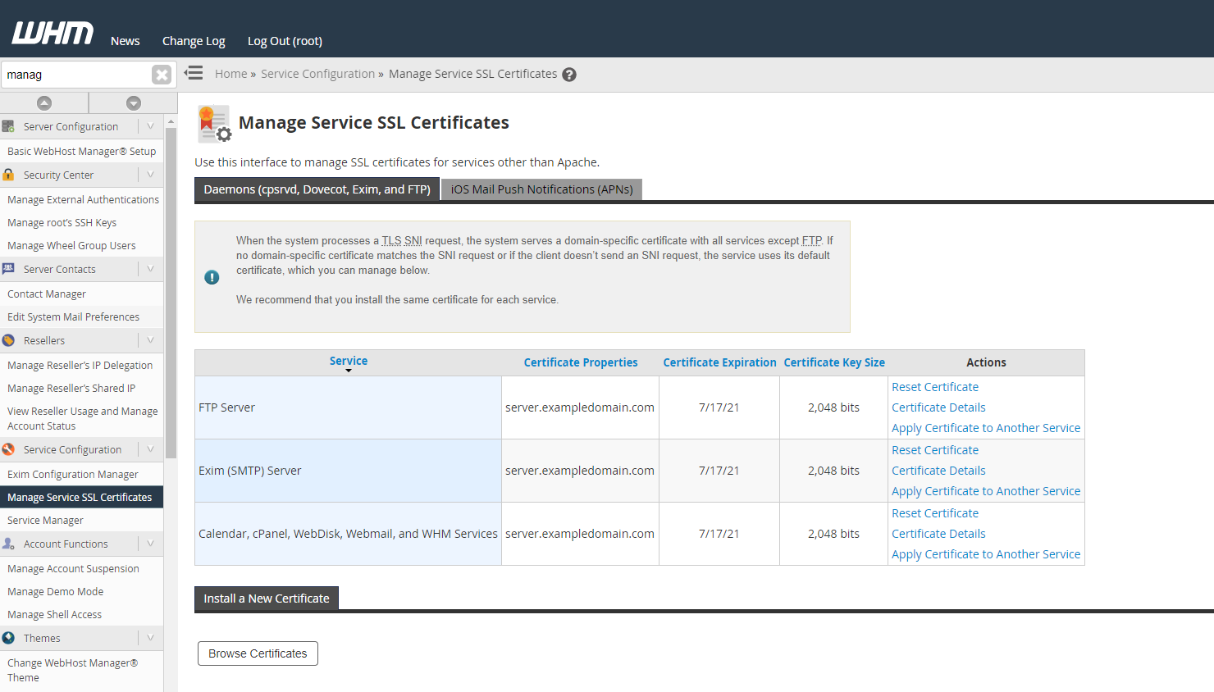Screen dimensions: 1214x692
Task: Reset Certificate for Exim (SMTP) Server
Action: (935, 450)
